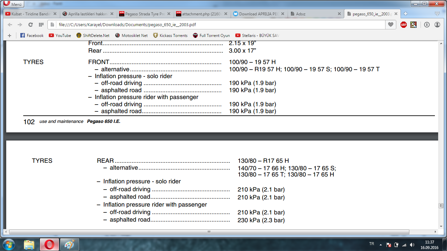Image resolution: width=447 pixels, height=251 pixels.
Task: Add page to bookmarks with heart icon
Action: 390,25
